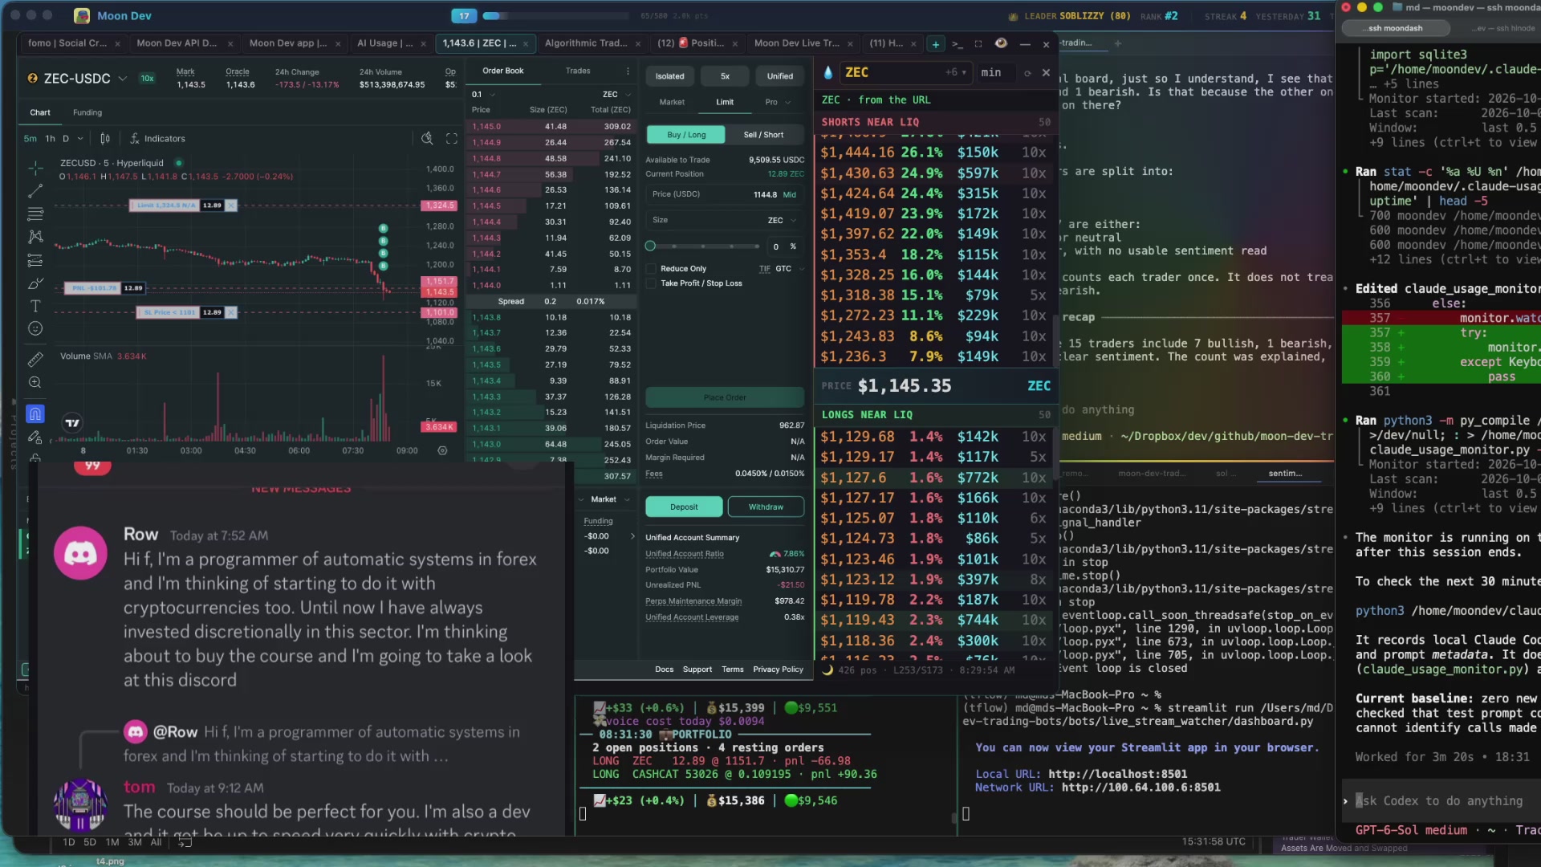Toggle magnet mode in chart toolbar
This screenshot has width=1541, height=867.
pos(35,414)
